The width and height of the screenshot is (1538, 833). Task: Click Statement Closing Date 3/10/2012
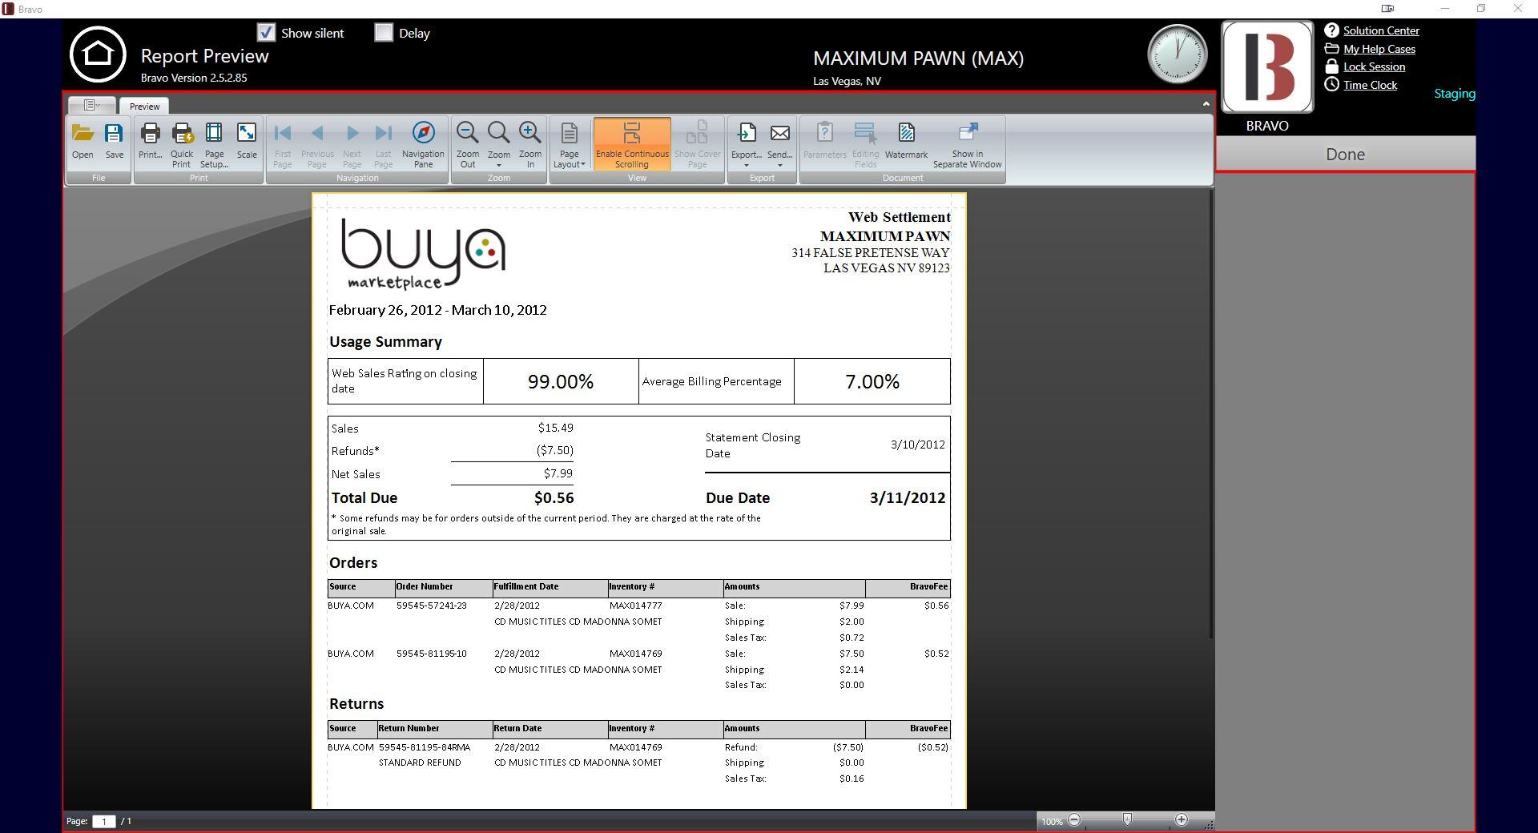click(x=918, y=445)
